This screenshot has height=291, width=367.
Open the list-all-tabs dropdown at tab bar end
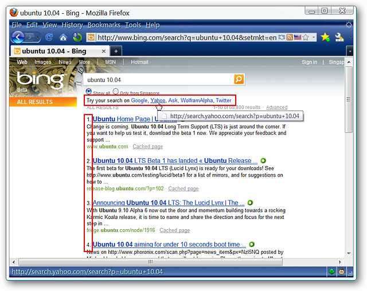pos(349,51)
